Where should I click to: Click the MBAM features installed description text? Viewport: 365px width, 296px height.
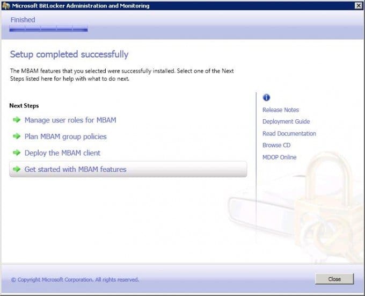tap(122, 75)
